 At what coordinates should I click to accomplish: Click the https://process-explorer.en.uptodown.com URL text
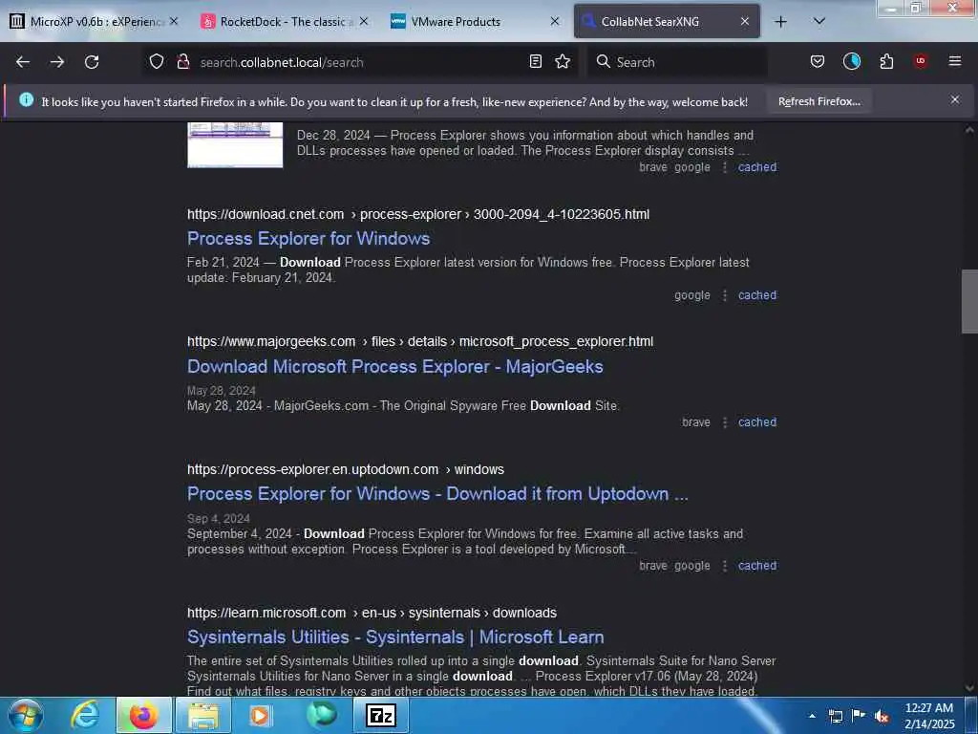[312, 469]
